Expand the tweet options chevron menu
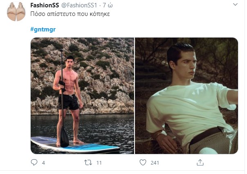The height and width of the screenshot is (174, 247). point(236,5)
